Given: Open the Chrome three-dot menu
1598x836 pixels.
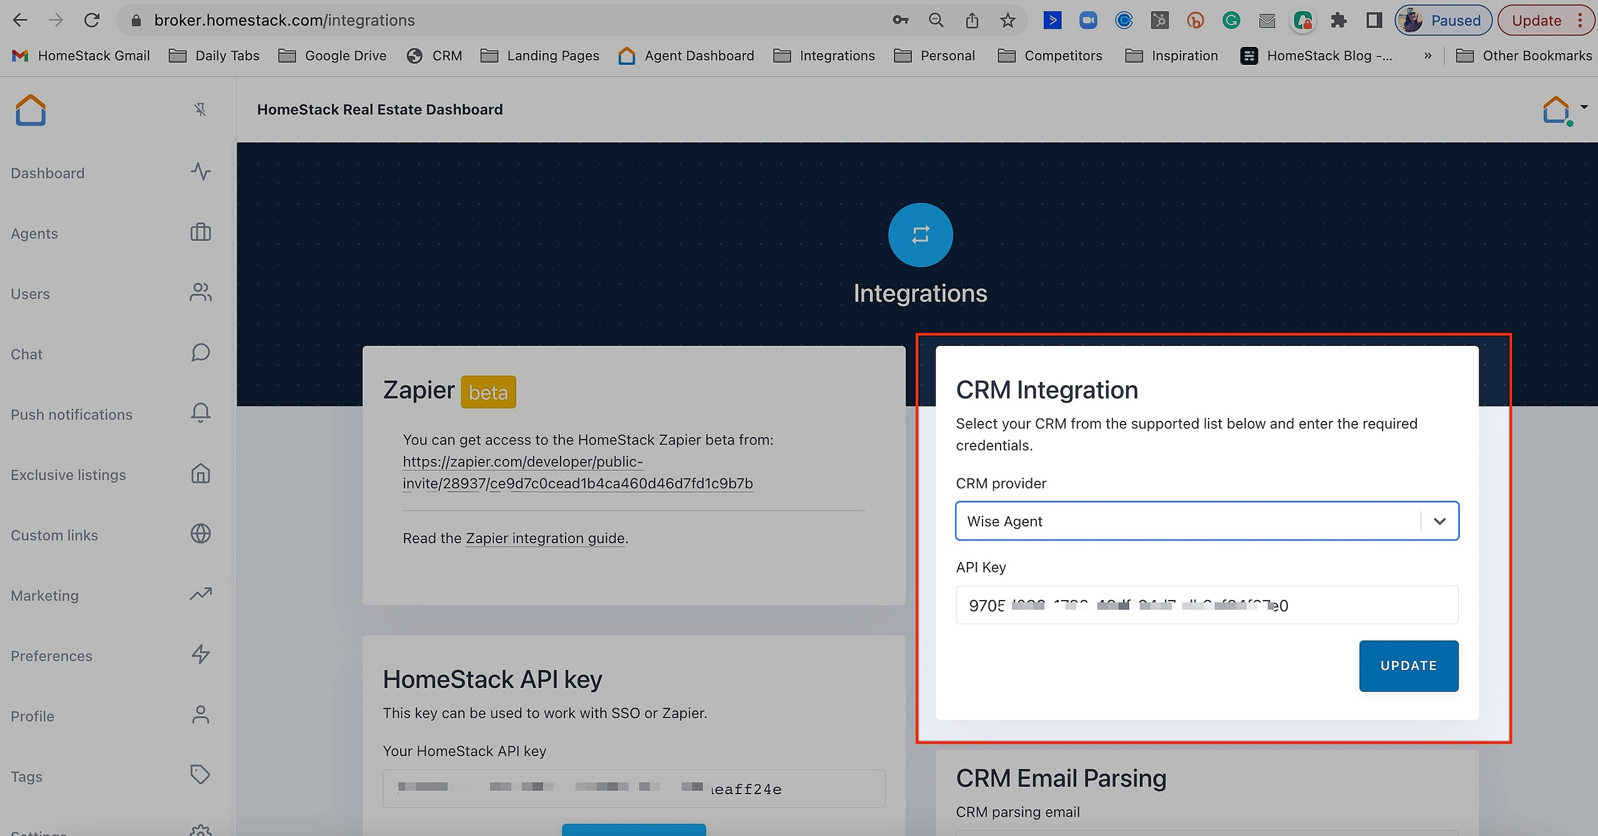Looking at the screenshot, I should pyautogui.click(x=1580, y=21).
